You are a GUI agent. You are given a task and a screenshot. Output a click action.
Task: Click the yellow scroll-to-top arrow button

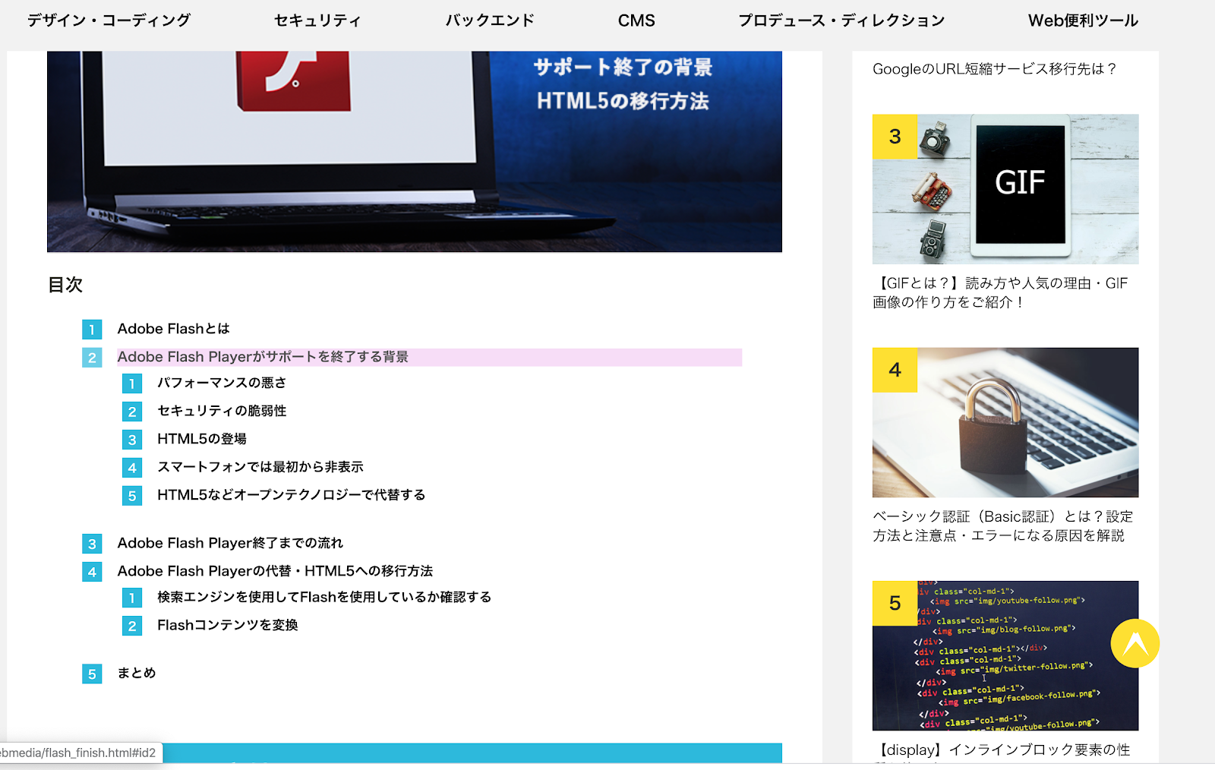tap(1135, 644)
